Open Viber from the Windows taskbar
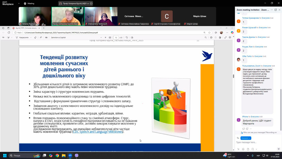This screenshot has height=159, width=282. pyautogui.click(x=76, y=155)
